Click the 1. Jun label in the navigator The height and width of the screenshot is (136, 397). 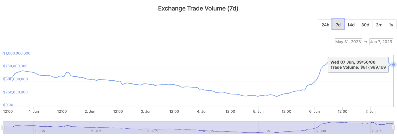(x=40, y=131)
